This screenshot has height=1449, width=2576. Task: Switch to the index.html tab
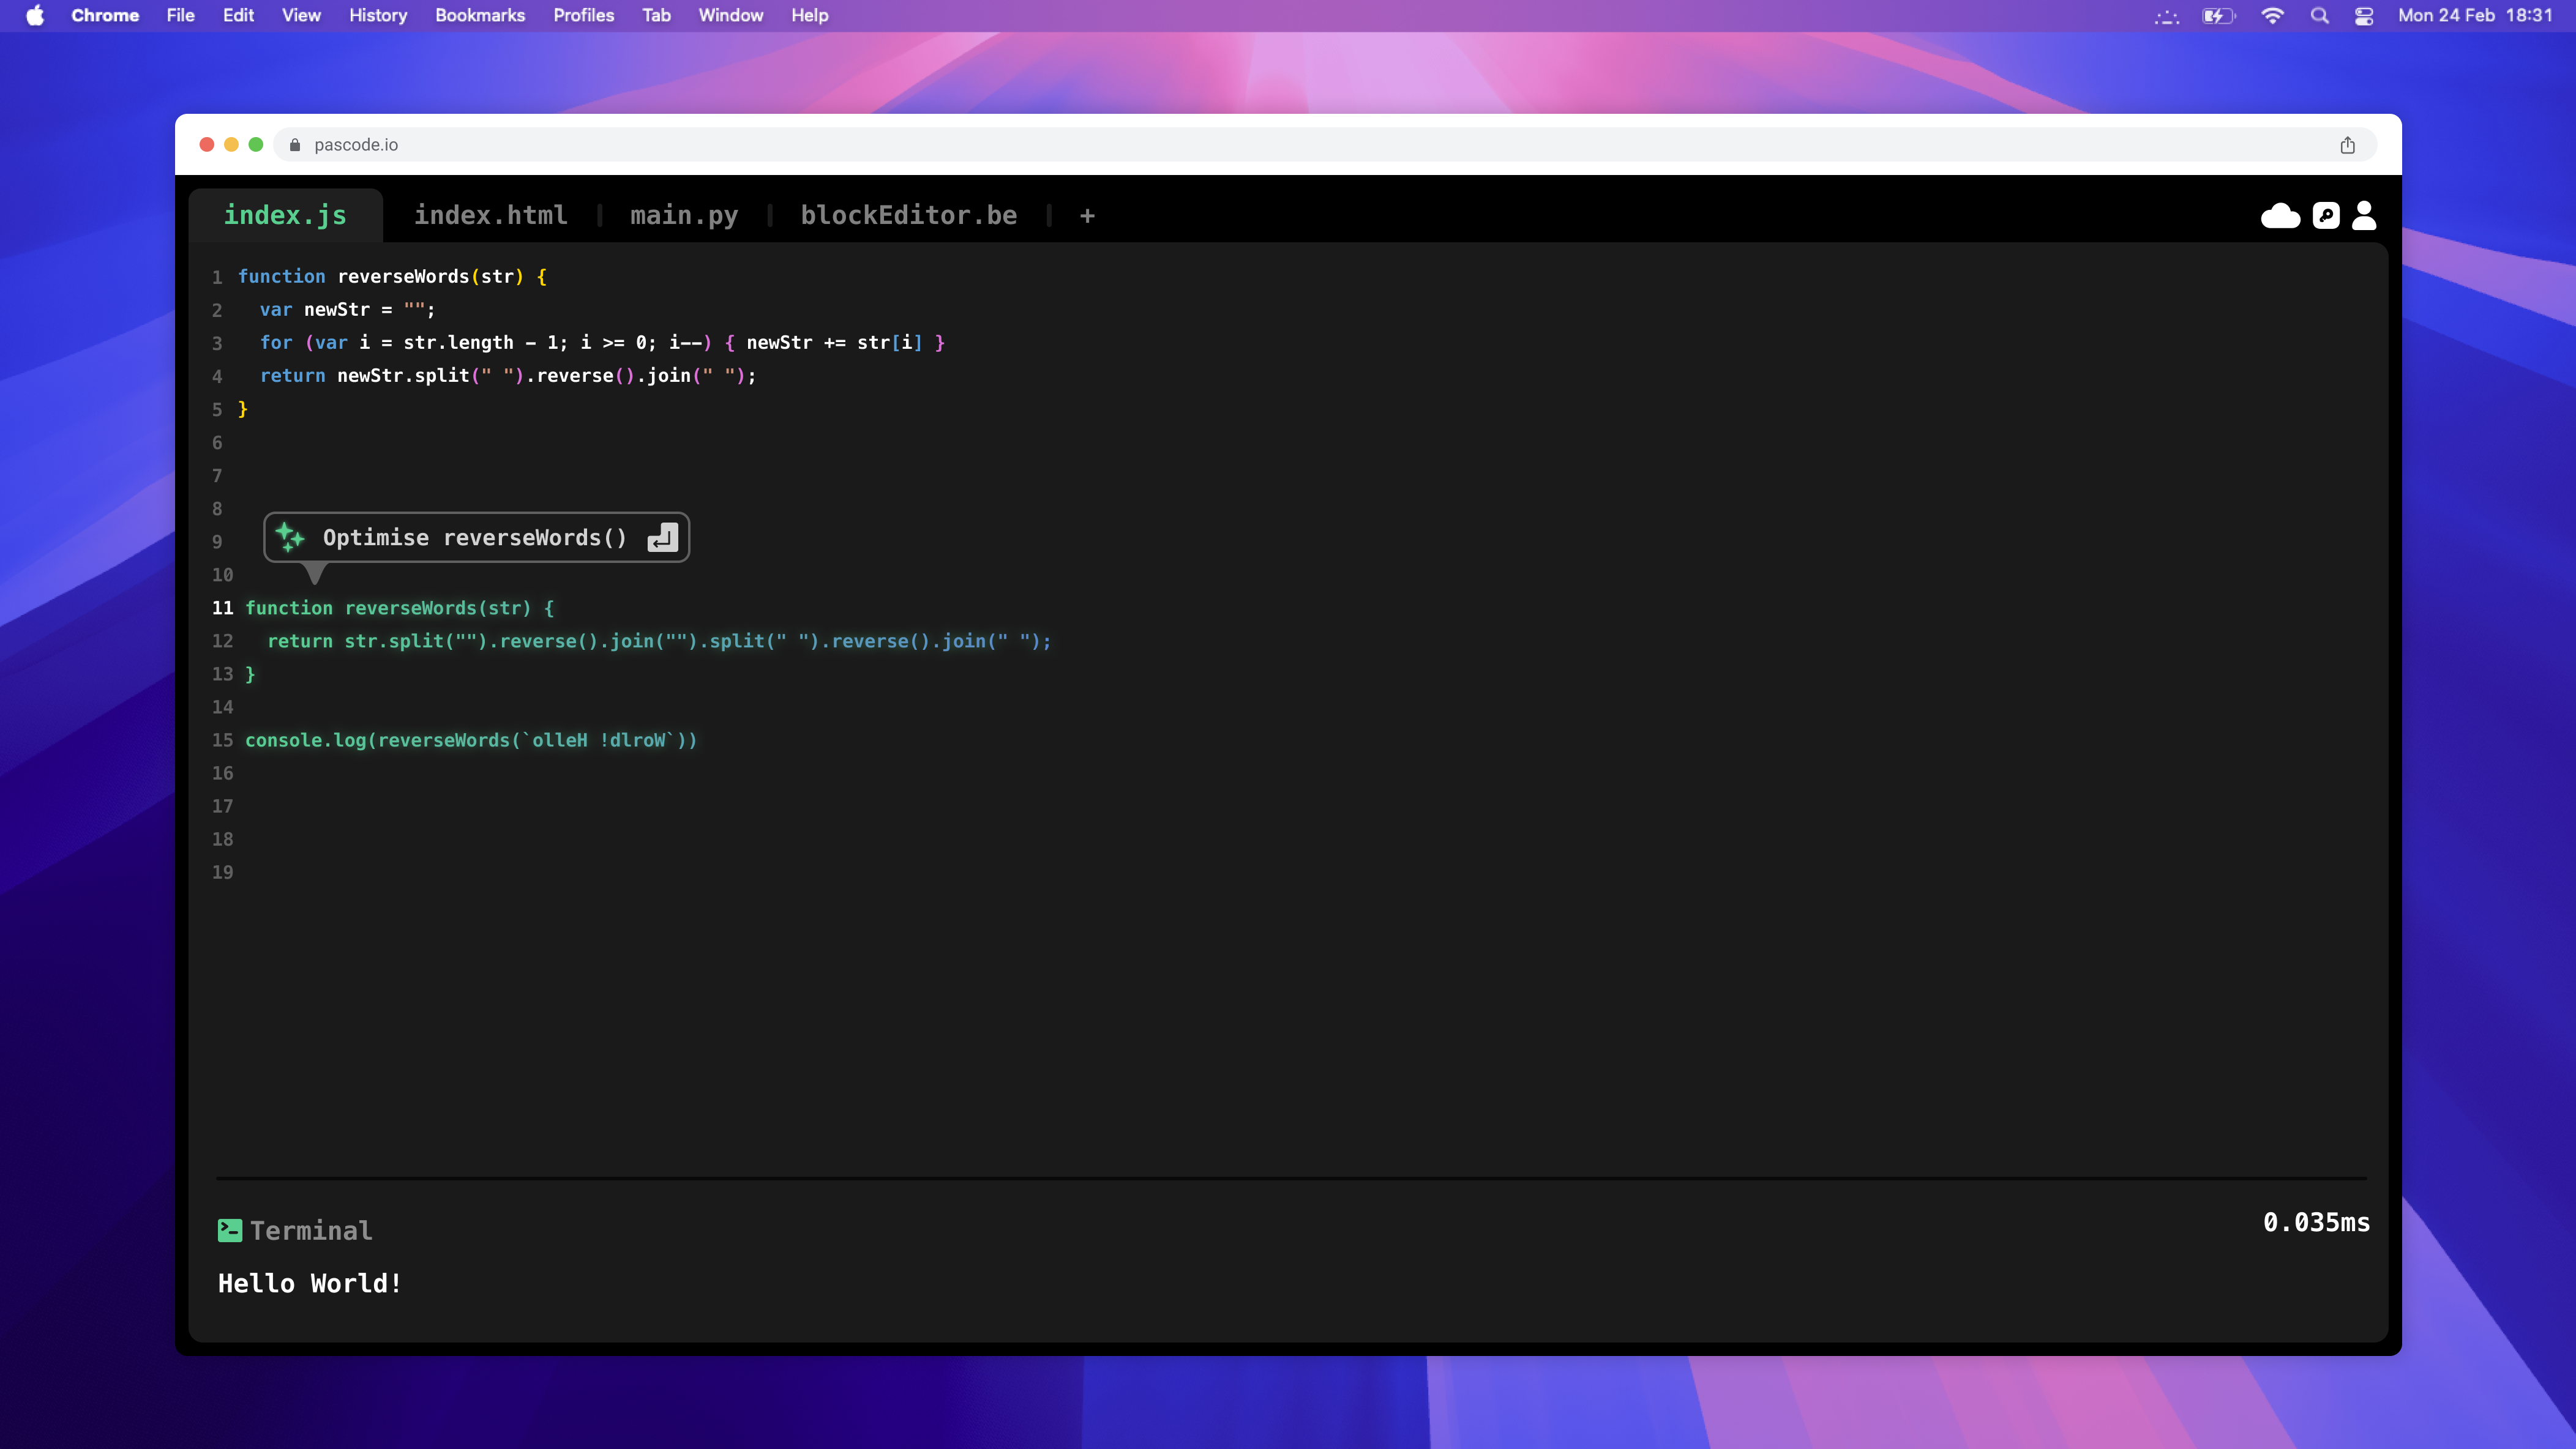pos(490,216)
